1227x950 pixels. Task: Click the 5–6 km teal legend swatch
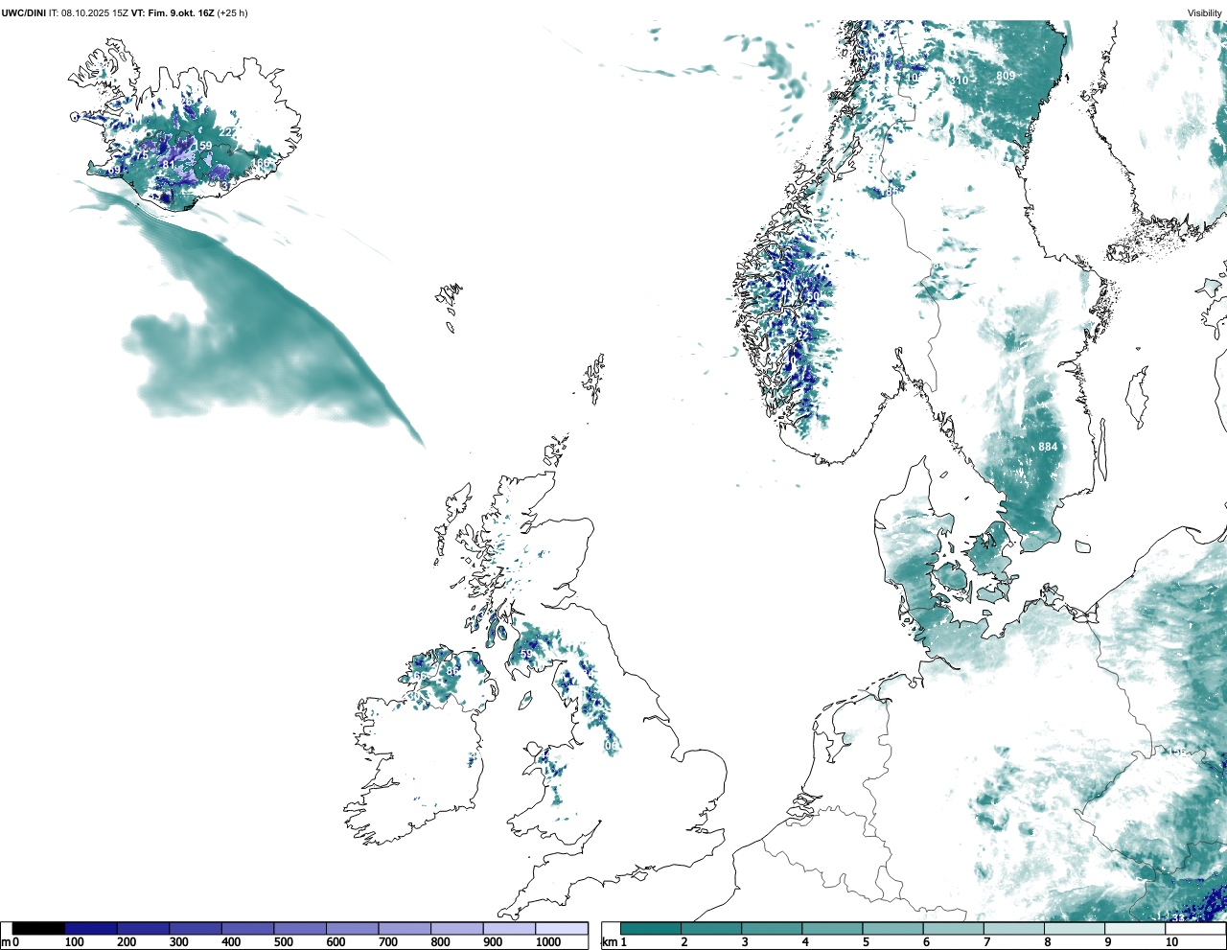tap(893, 928)
